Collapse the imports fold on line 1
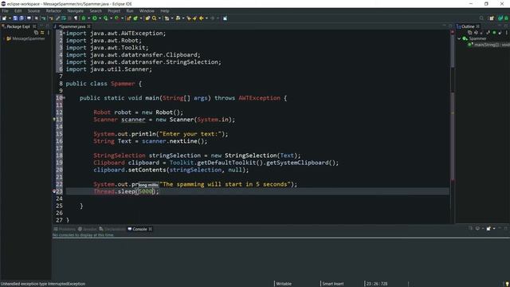Screen dimensions: 510x287 (64, 33)
